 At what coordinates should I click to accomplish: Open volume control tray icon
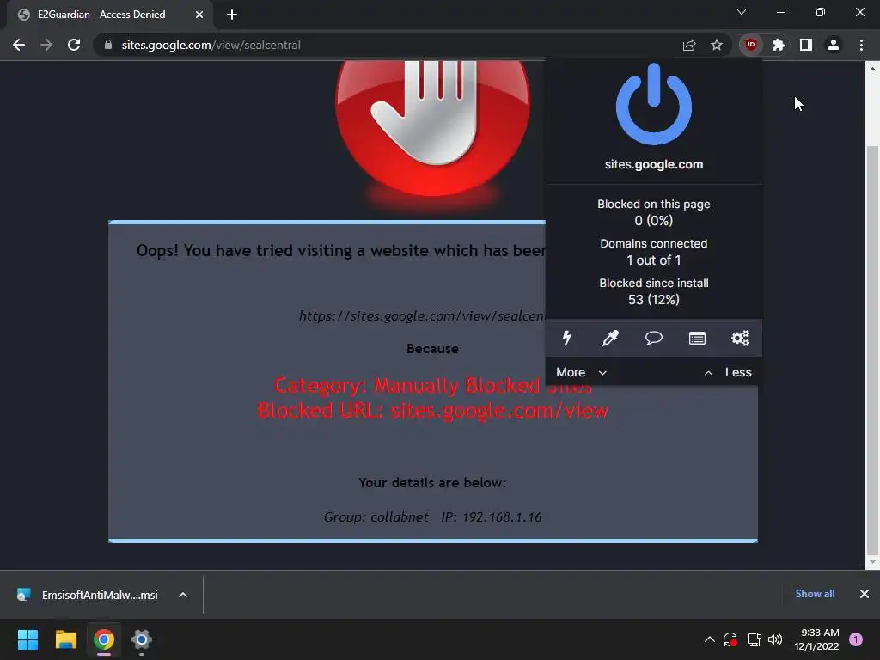point(775,639)
